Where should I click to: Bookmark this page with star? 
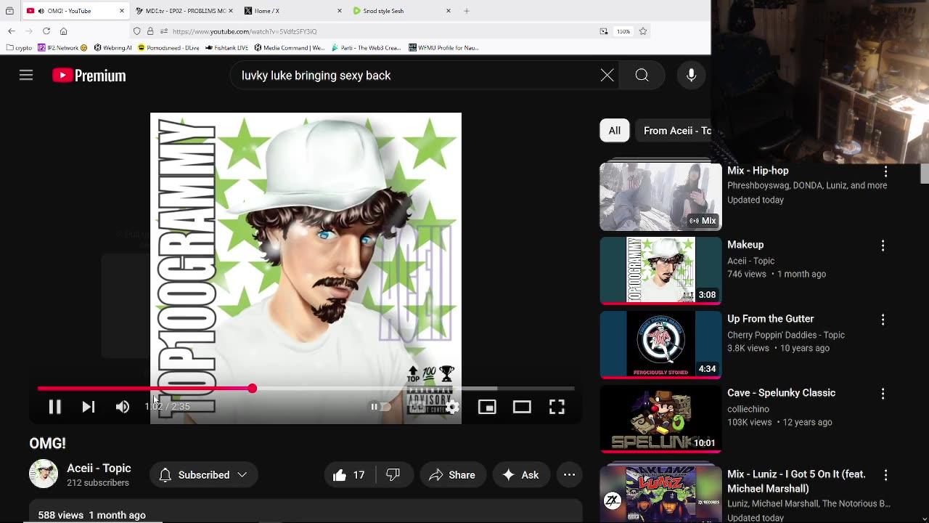pos(642,31)
